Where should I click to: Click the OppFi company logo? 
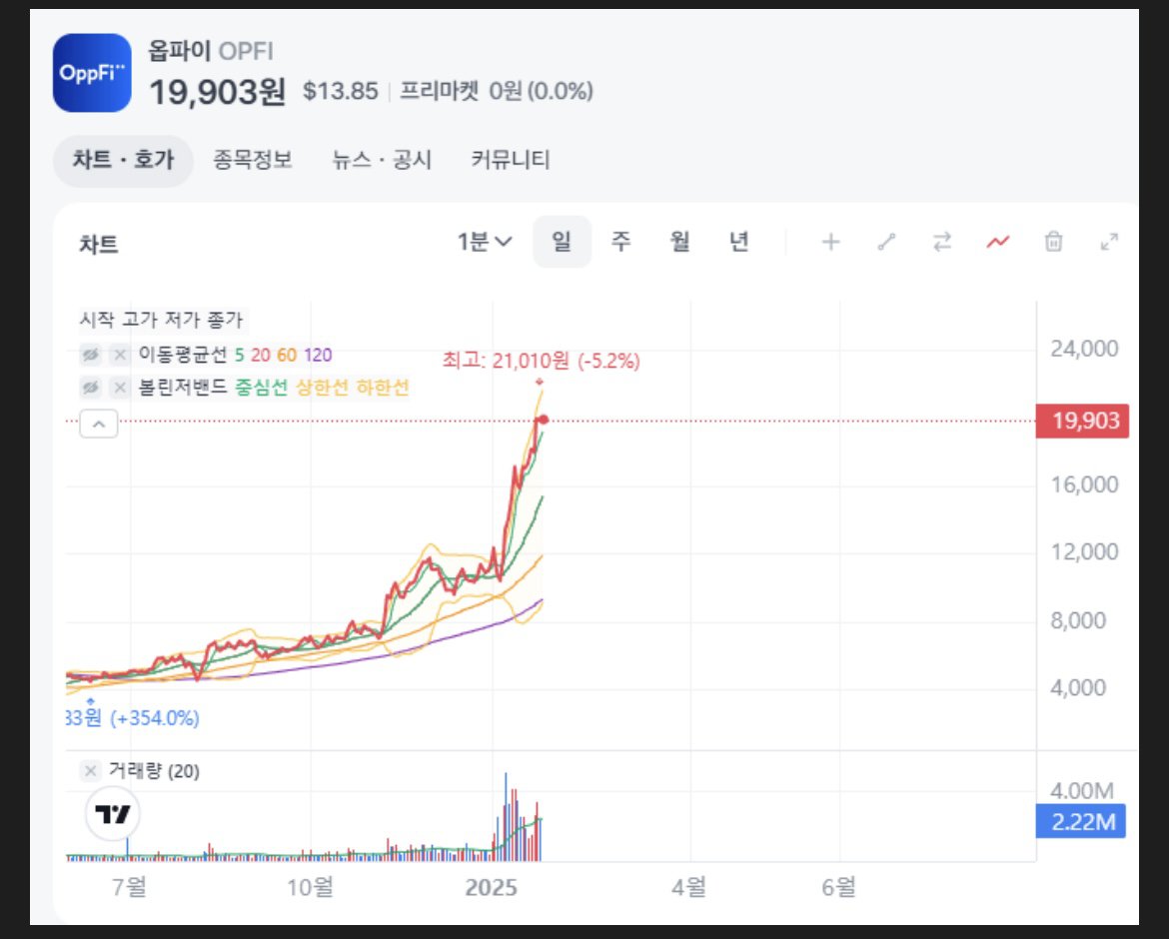[92, 73]
